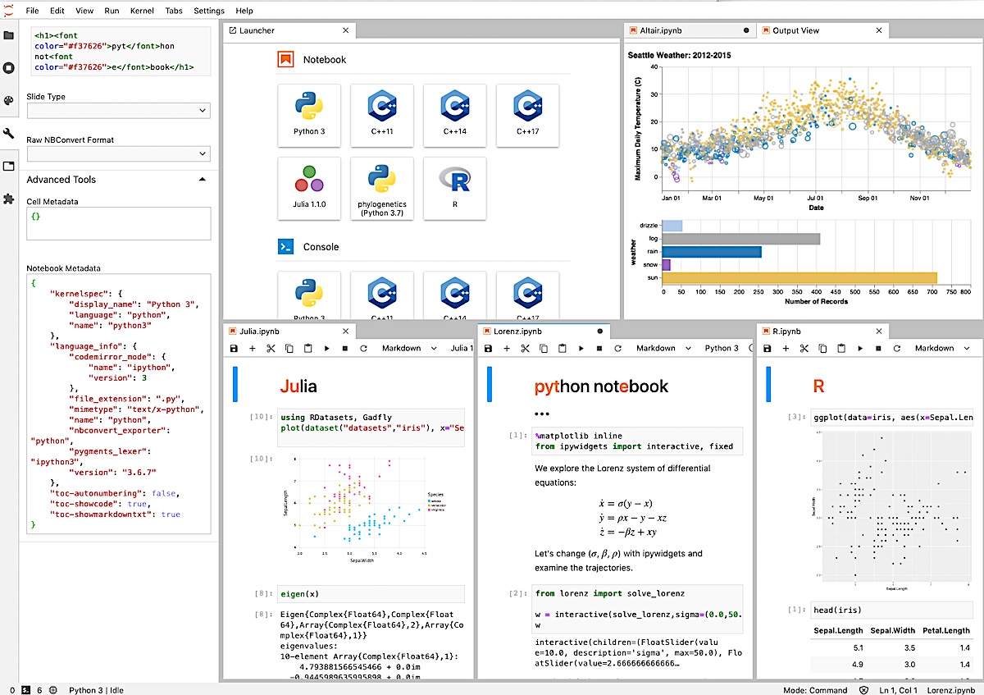The height and width of the screenshot is (695, 984).
Task: Paste cell in Lorenz.ipynb toolbar
Action: point(563,348)
